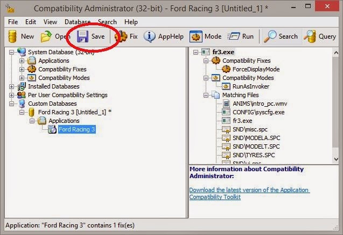Select the RunAsInvoker mode entry
Screen dimensions: 343x235
[x=251, y=86]
